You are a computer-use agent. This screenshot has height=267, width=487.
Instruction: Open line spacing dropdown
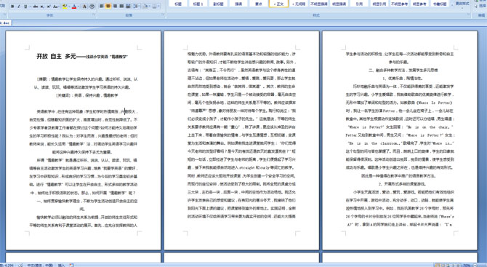point(137,7)
